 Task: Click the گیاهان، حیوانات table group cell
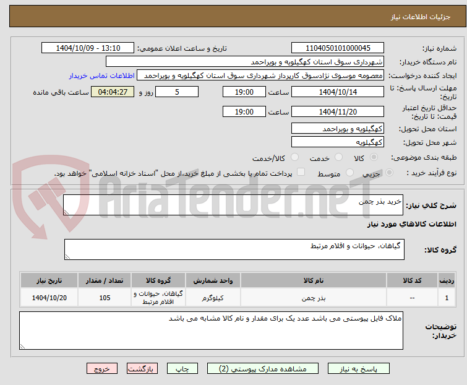(x=158, y=298)
